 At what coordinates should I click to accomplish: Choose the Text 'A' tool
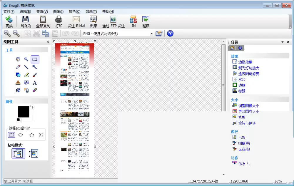pos(35,83)
